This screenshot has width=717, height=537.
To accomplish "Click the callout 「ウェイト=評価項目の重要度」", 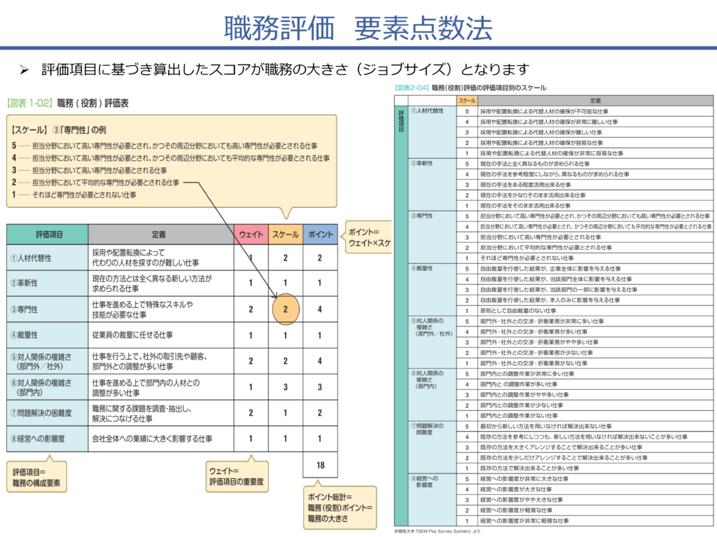I will coord(237,476).
